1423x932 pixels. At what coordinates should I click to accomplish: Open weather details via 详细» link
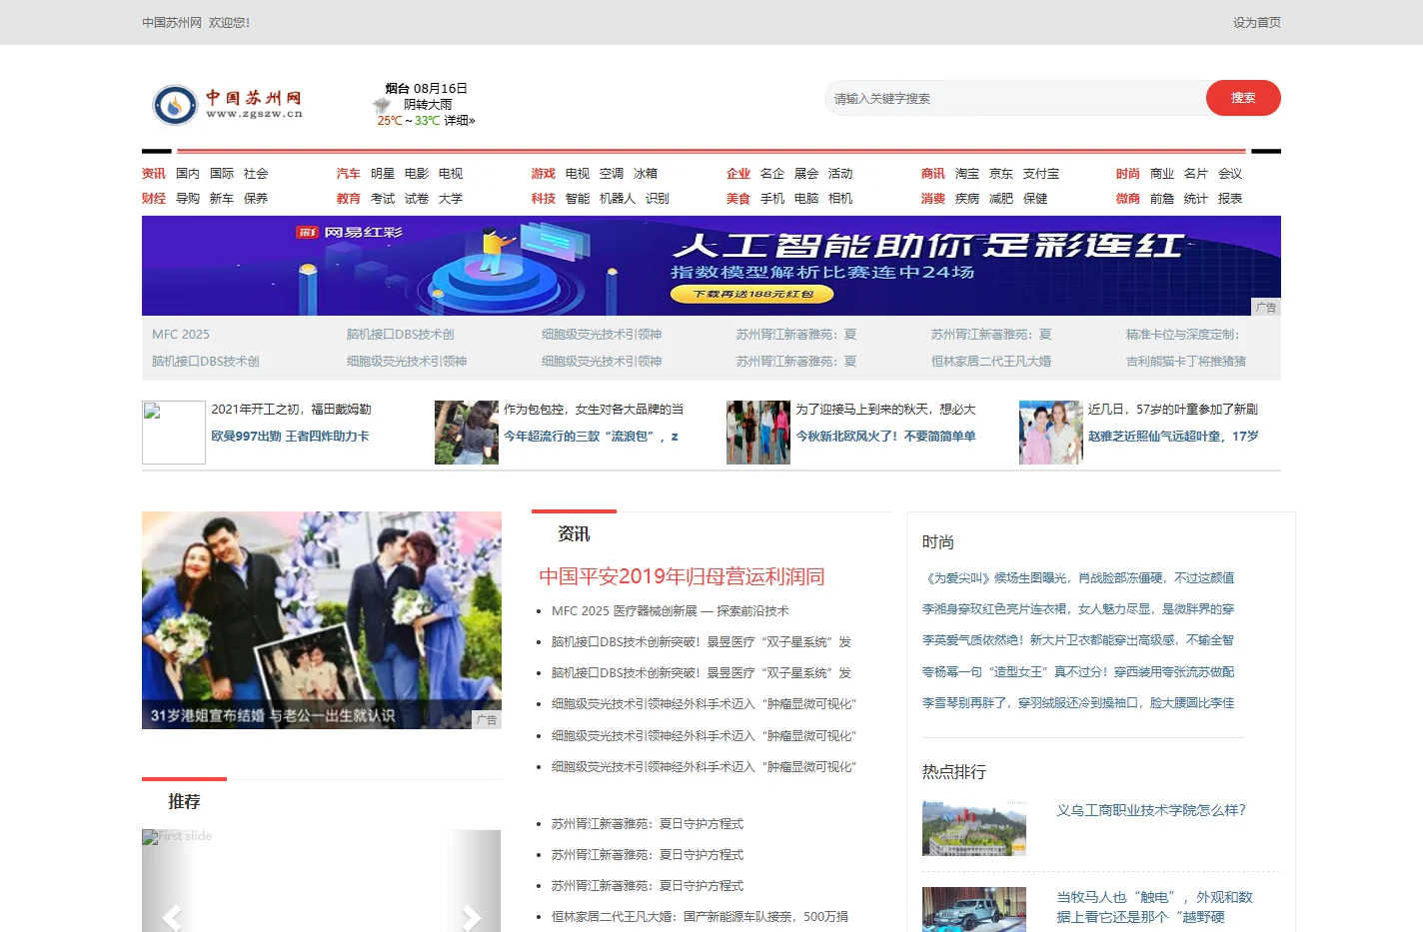[x=460, y=120]
